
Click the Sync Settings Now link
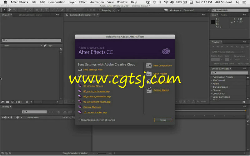93,70
